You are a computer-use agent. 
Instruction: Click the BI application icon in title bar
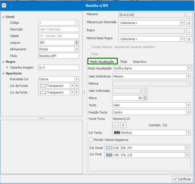pyautogui.click(x=4, y=5)
